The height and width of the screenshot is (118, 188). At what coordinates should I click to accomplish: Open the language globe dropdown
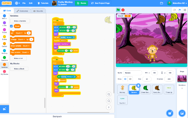click(18, 3)
